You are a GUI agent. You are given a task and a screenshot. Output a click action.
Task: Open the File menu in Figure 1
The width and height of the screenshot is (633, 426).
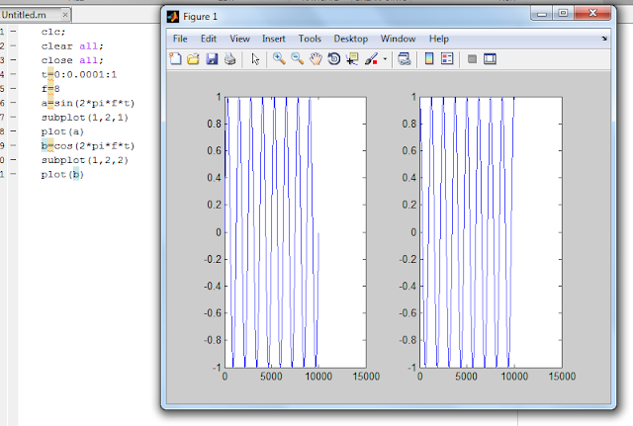click(x=180, y=39)
